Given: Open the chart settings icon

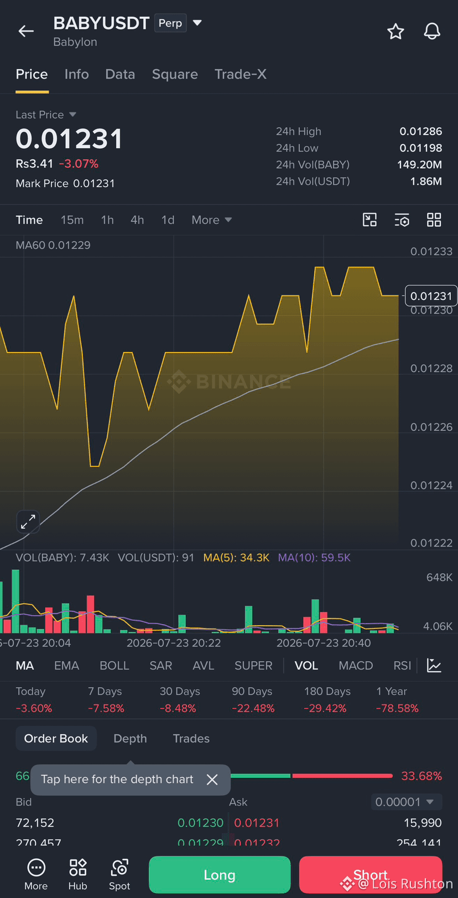Looking at the screenshot, I should click(402, 220).
